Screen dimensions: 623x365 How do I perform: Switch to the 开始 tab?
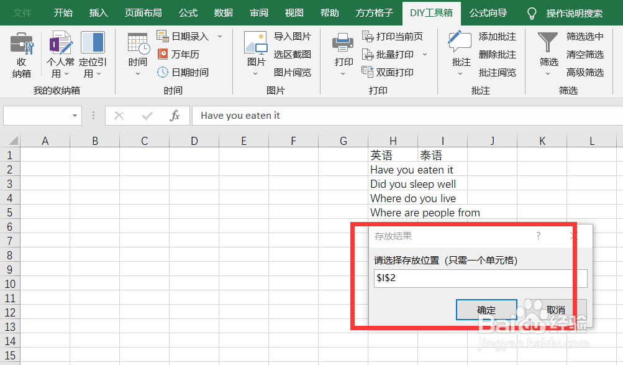coord(63,13)
